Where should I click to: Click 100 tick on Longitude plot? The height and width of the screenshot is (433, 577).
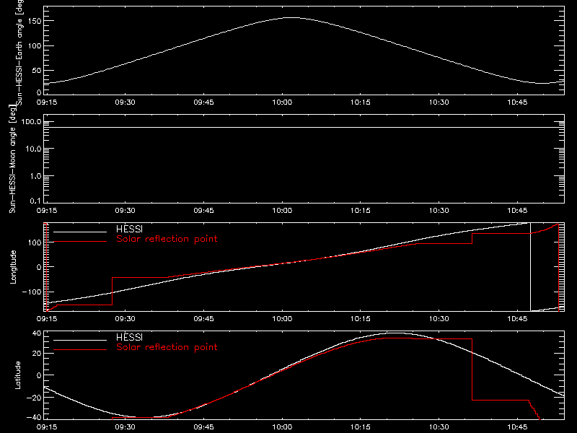click(x=35, y=242)
